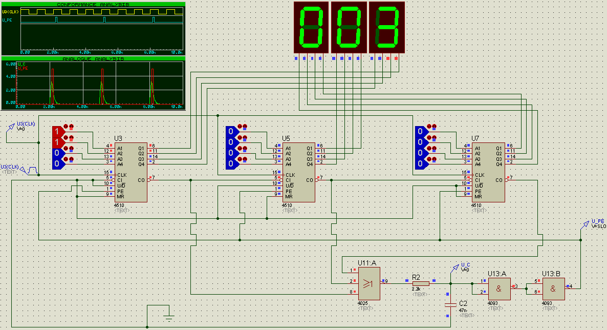
Task: Click the U5 reference label text
Action: [x=286, y=138]
